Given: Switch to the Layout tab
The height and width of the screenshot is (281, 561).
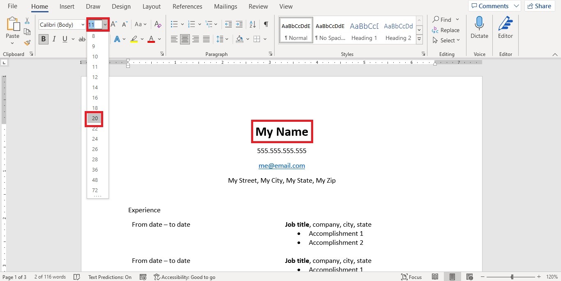Looking at the screenshot, I should (x=152, y=7).
